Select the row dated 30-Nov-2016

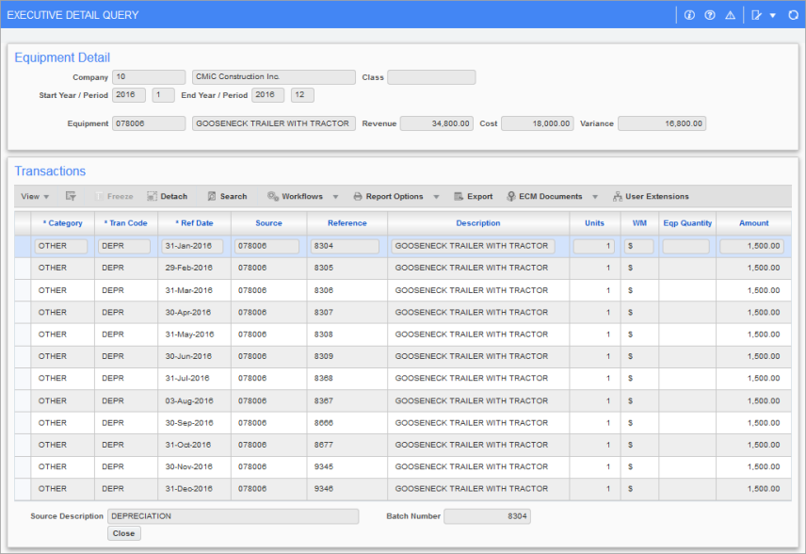click(x=403, y=467)
